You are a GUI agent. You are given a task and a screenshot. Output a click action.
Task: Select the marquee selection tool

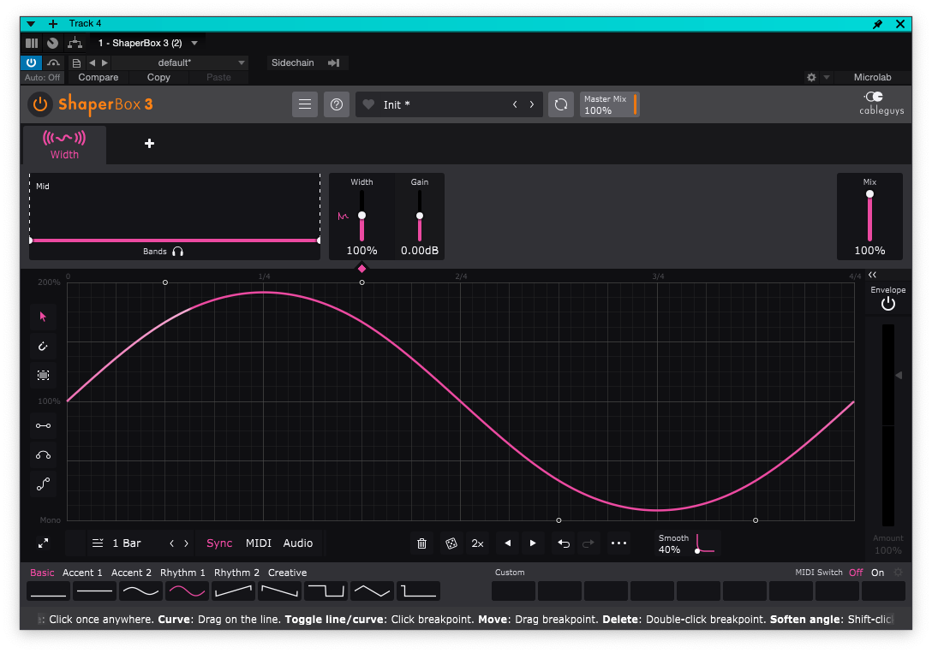(x=43, y=375)
